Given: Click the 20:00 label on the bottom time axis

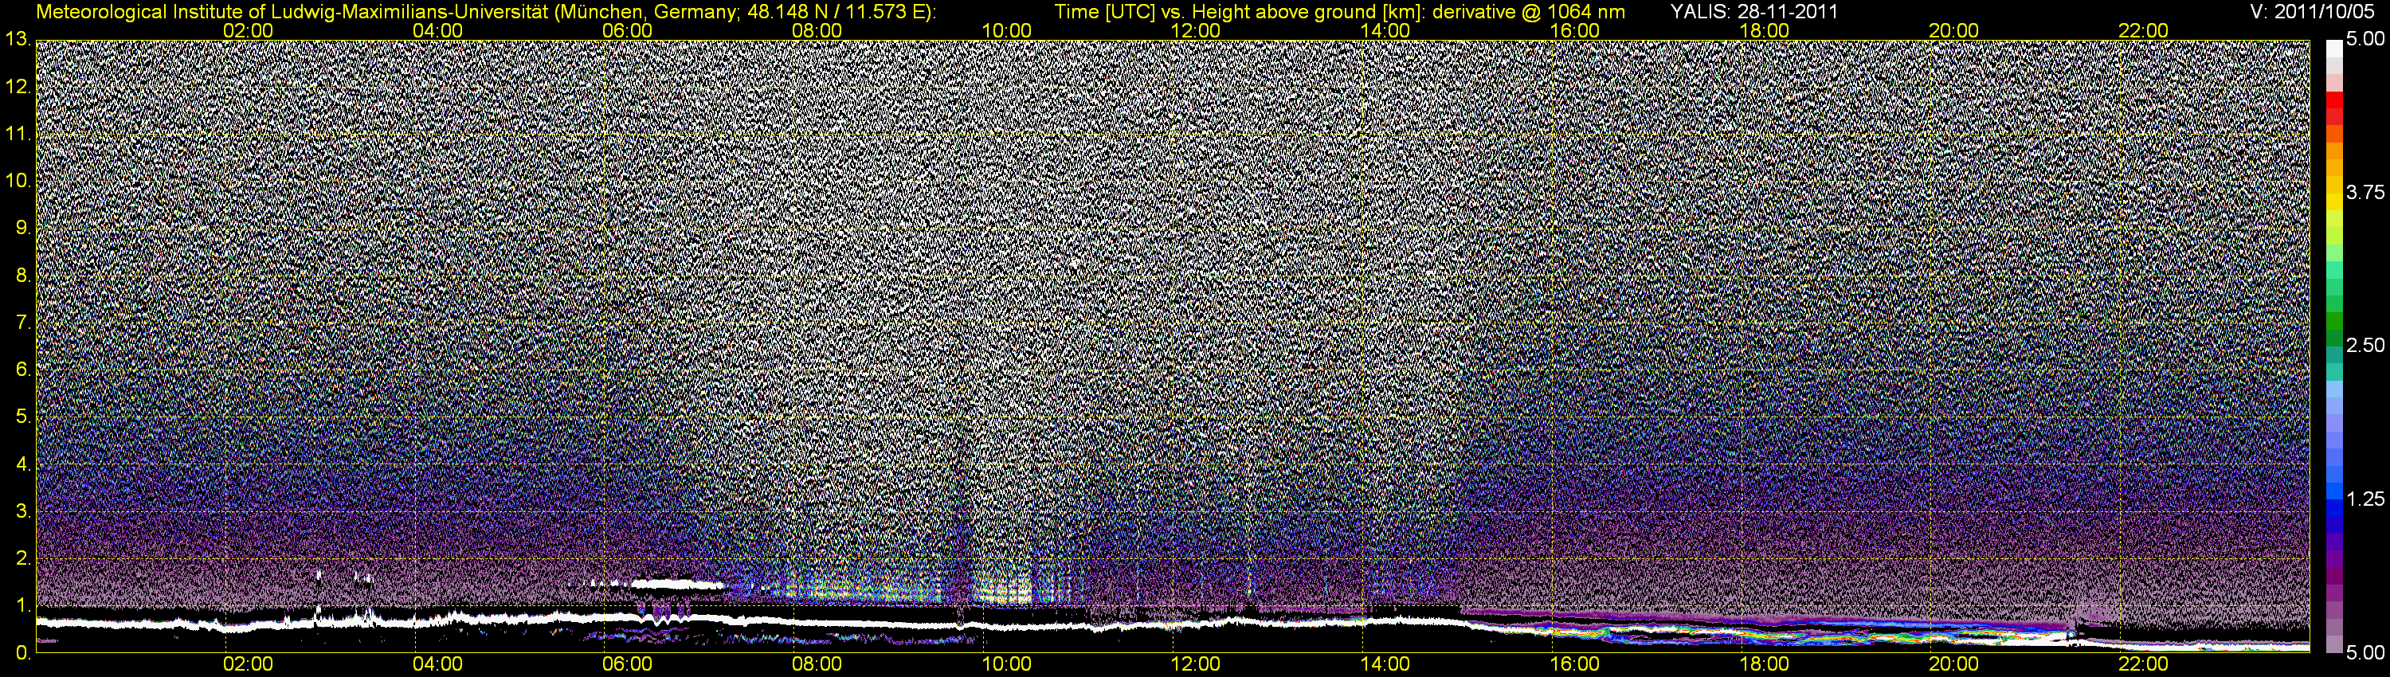Looking at the screenshot, I should [1953, 665].
